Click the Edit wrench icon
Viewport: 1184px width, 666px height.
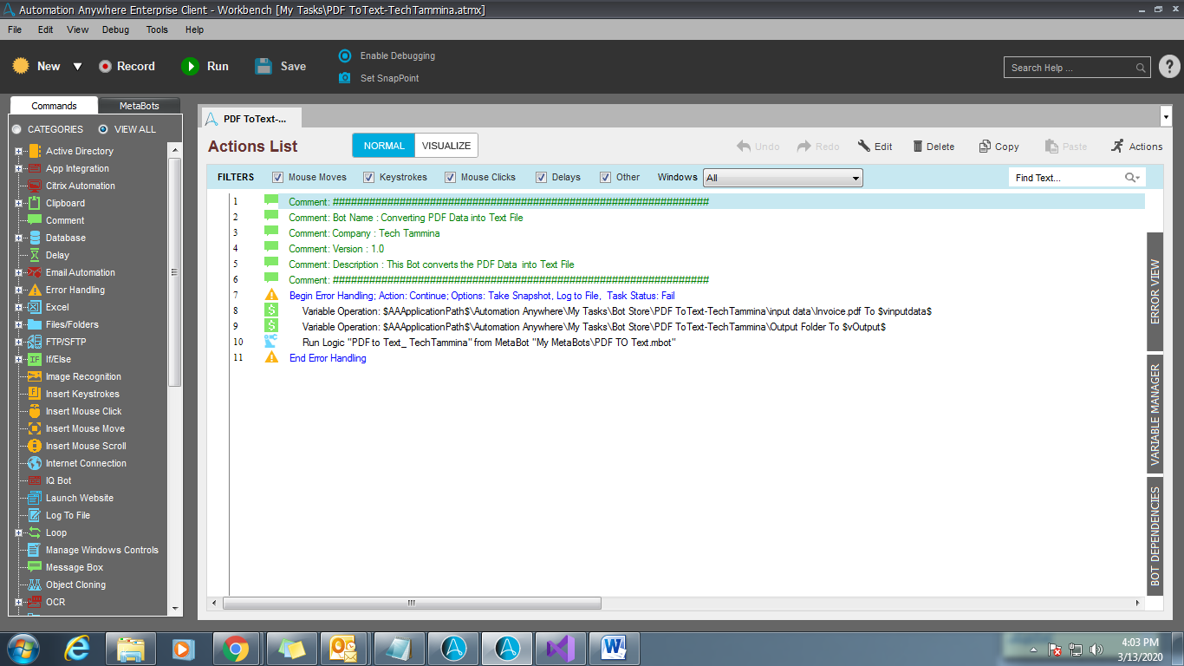tap(864, 147)
